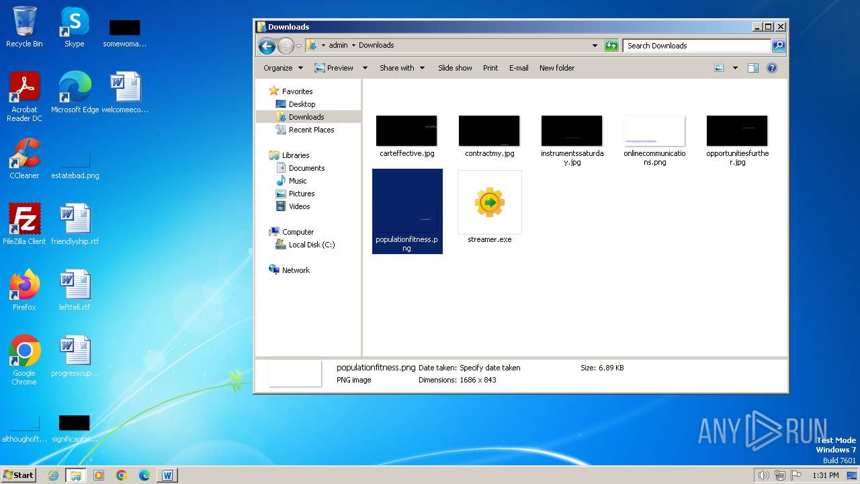Open the Preview dropdown arrow
Viewport: 860px width, 484px height.
pos(365,68)
